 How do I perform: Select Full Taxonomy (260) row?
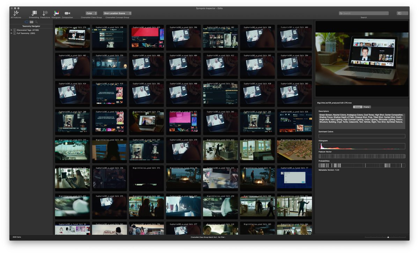(x=31, y=33)
